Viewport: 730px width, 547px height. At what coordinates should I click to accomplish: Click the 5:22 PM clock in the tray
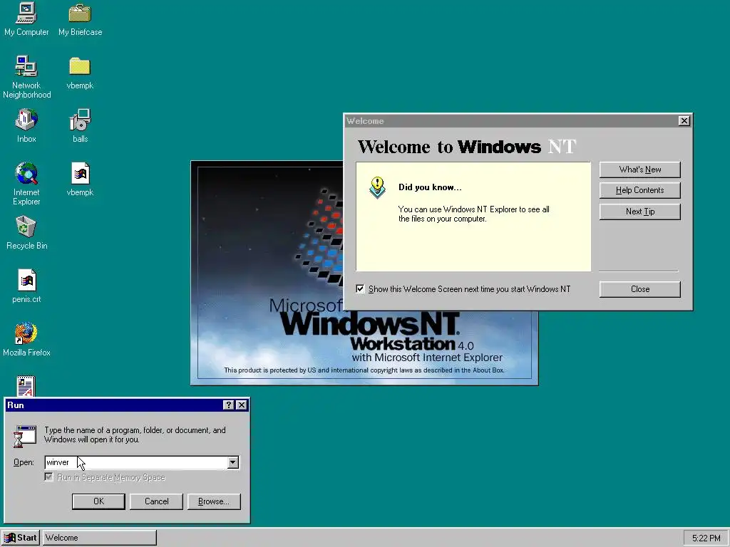(705, 538)
